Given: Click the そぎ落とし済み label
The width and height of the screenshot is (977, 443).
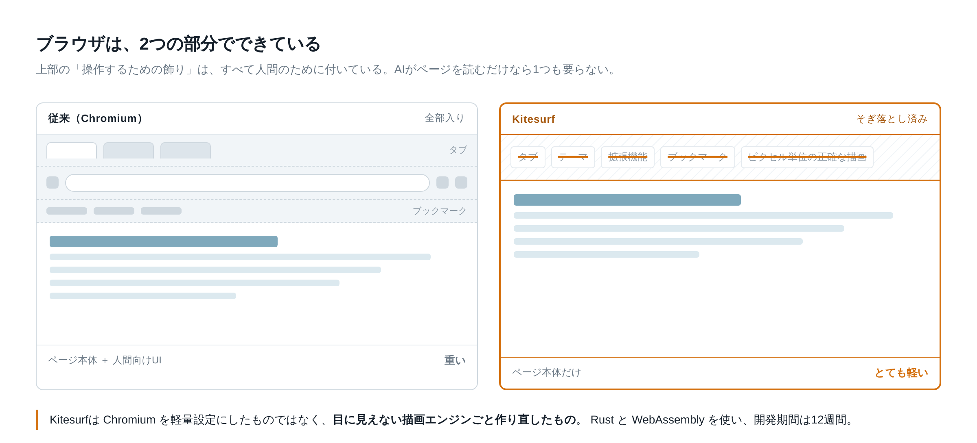Looking at the screenshot, I should click(x=892, y=119).
